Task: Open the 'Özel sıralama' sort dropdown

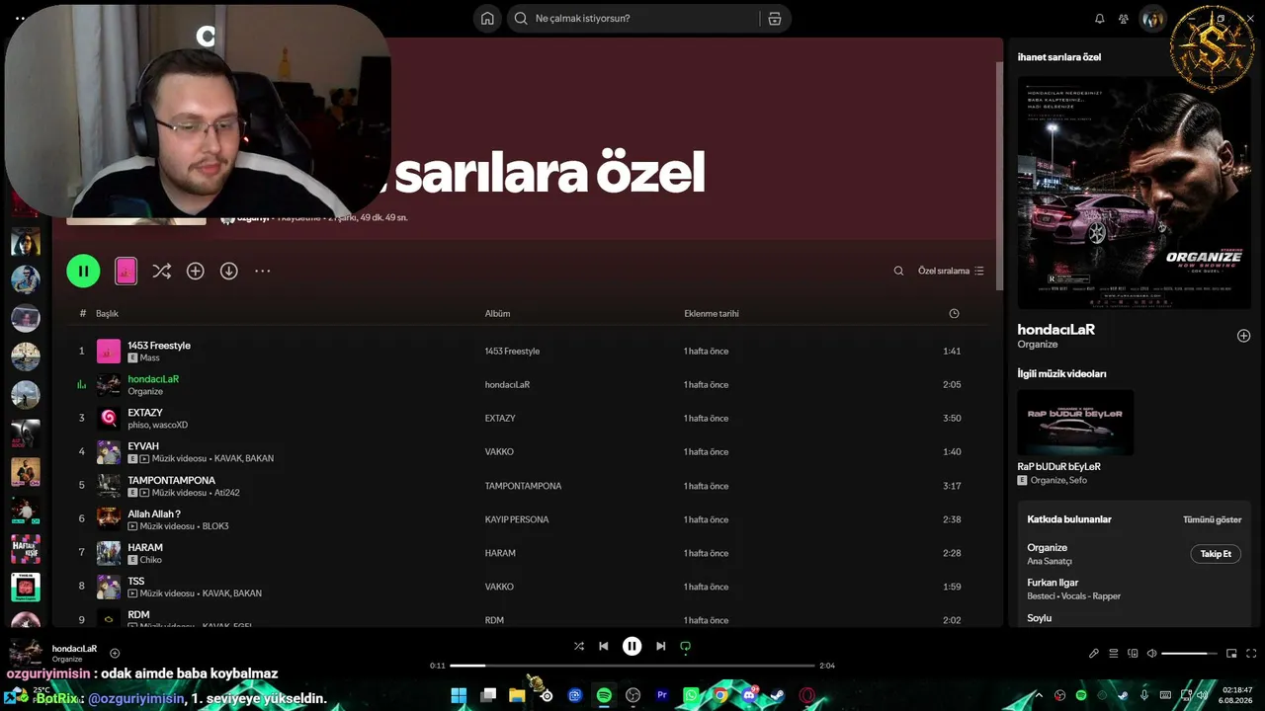Action: tap(951, 271)
